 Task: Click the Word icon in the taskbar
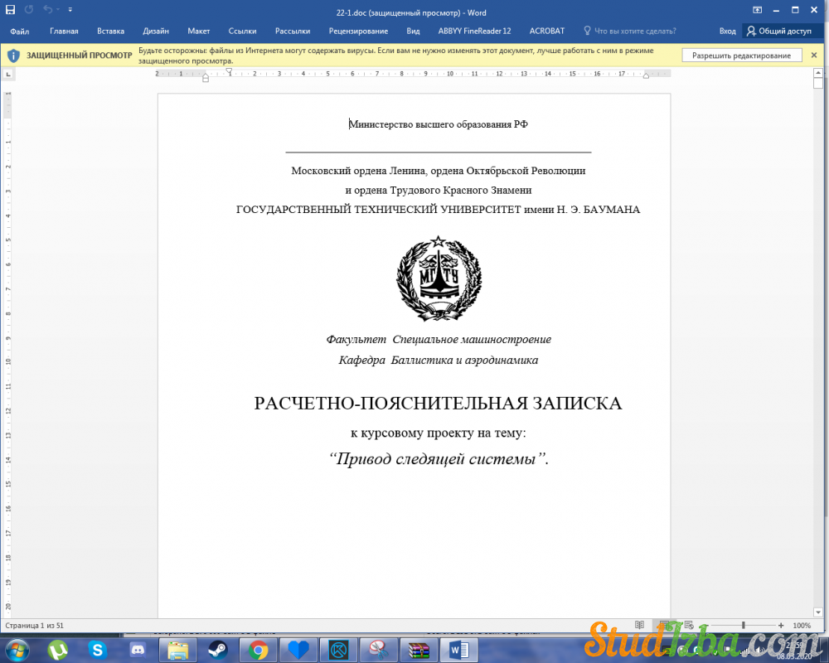point(459,650)
